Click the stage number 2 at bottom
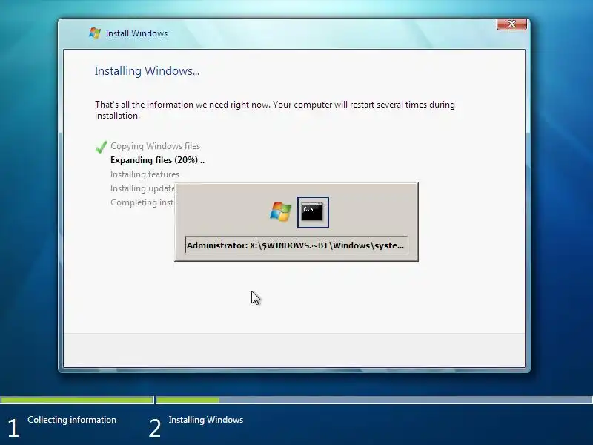Viewport: 593px width, 445px height. pyautogui.click(x=155, y=429)
